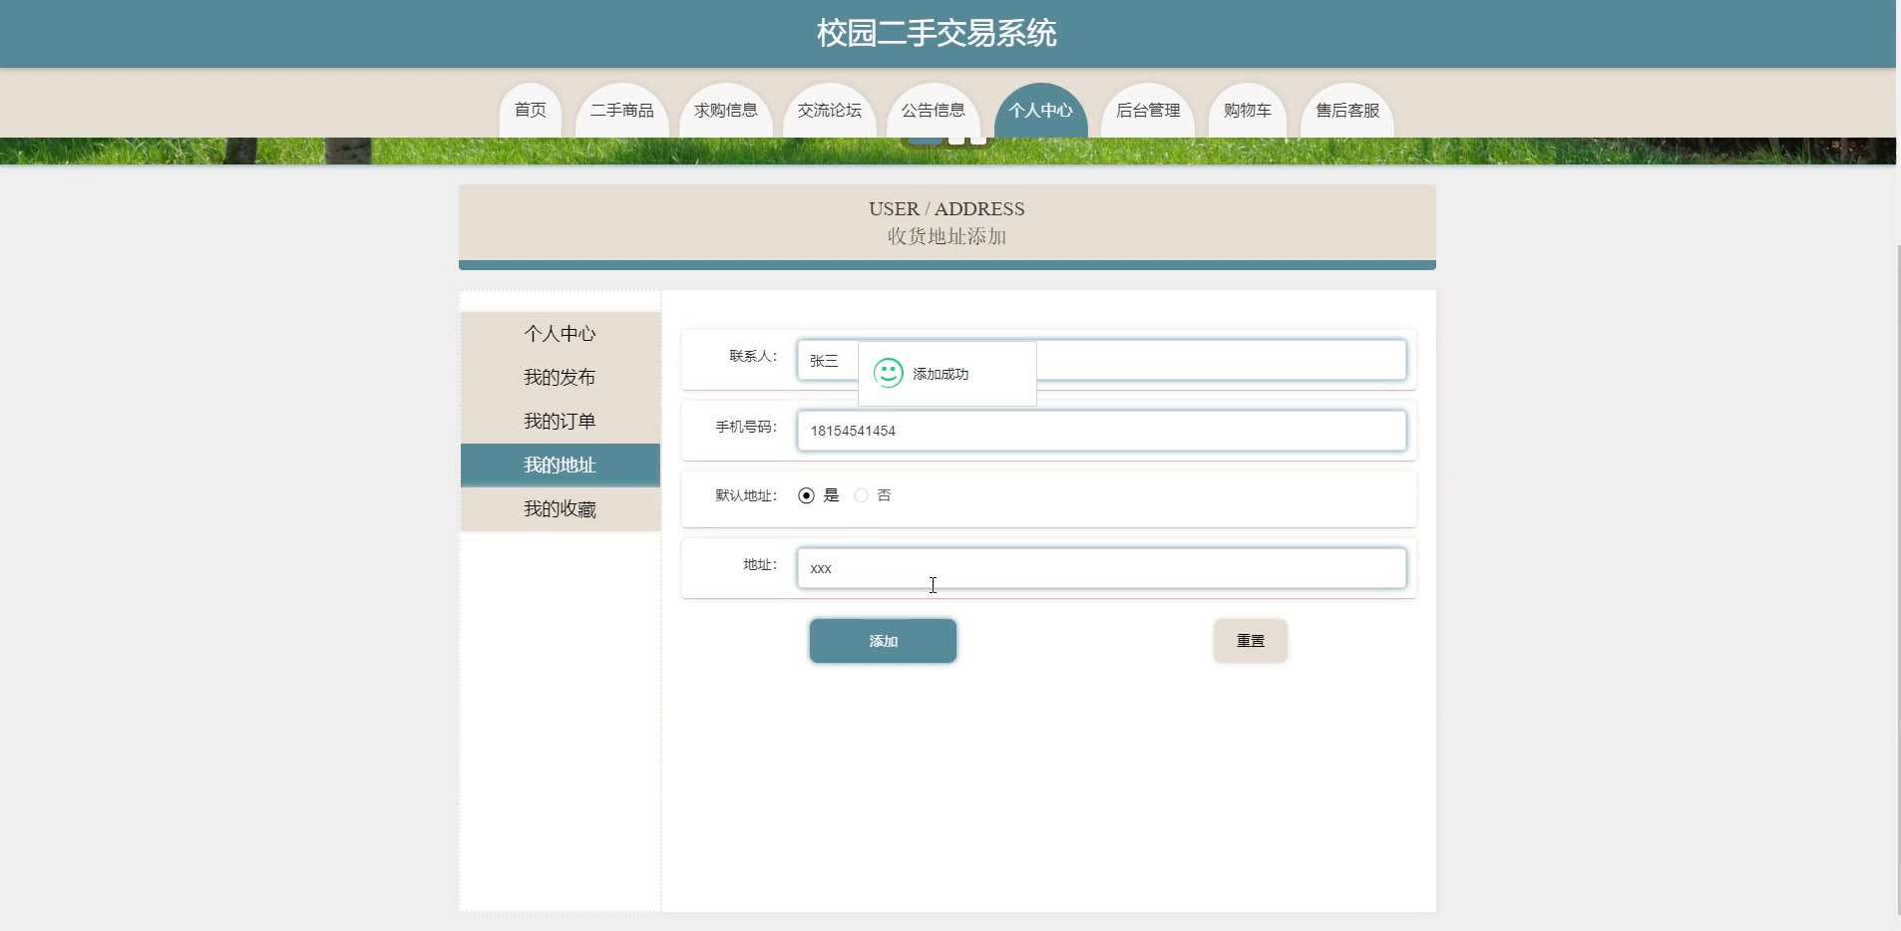
Task: Switch to the 交流论坛 tab
Action: [x=830, y=110]
